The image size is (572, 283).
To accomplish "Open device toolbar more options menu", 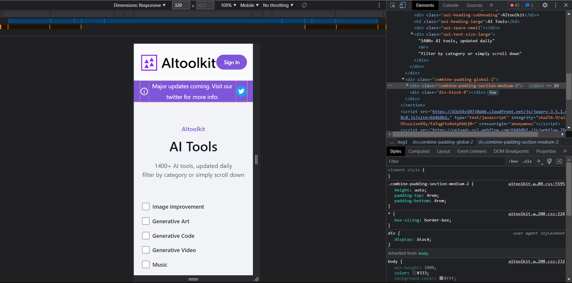I will click(379, 5).
